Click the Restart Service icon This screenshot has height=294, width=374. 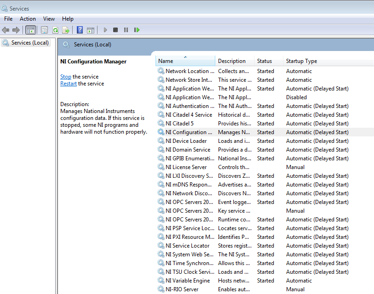[137, 30]
